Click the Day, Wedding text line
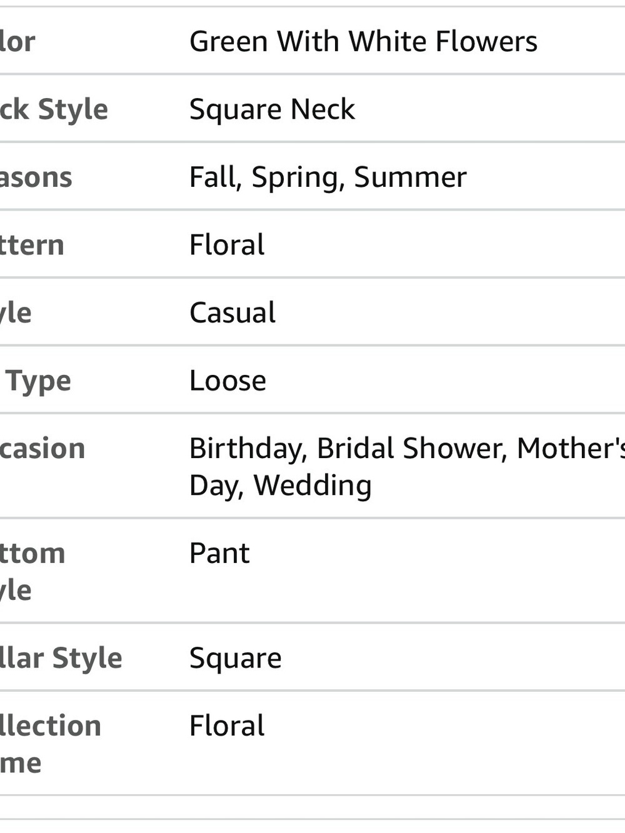The width and height of the screenshot is (625, 833). click(281, 486)
